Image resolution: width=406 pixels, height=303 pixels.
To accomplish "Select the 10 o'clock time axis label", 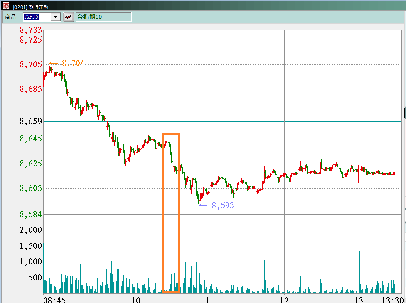I will (x=136, y=300).
